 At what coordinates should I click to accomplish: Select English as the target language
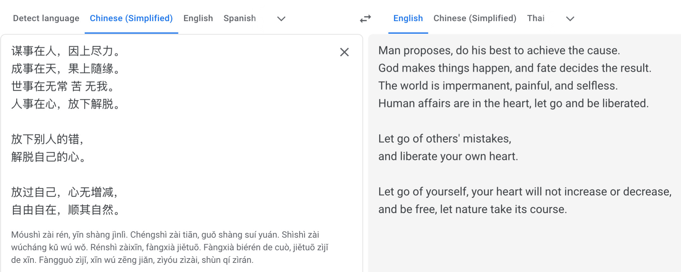click(x=408, y=18)
